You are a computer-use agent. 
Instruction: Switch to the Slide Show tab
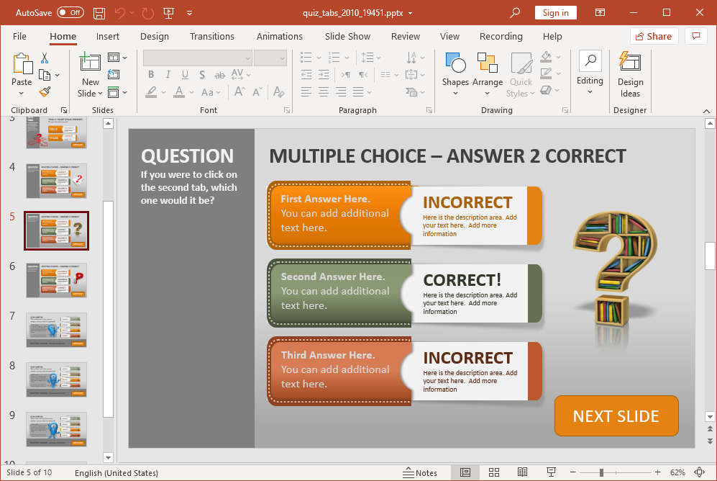tap(347, 36)
